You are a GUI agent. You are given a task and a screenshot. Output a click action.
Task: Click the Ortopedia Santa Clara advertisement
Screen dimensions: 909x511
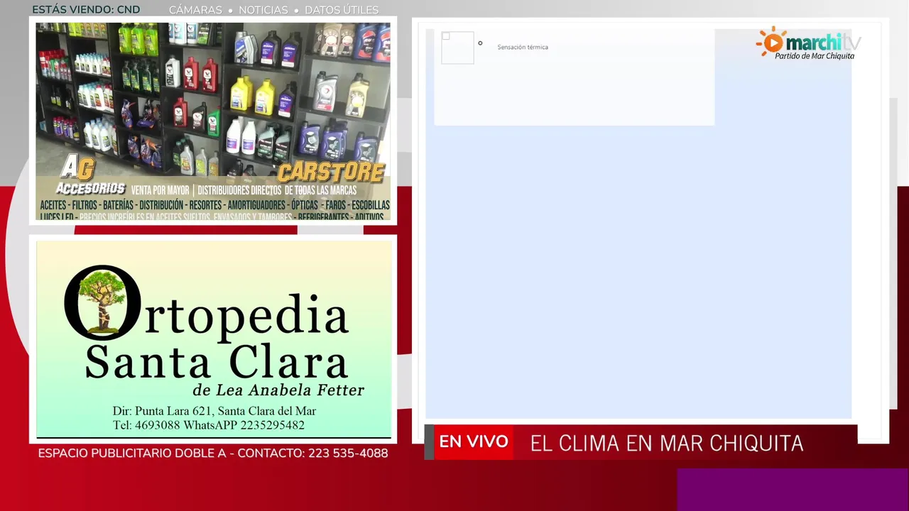(x=214, y=339)
